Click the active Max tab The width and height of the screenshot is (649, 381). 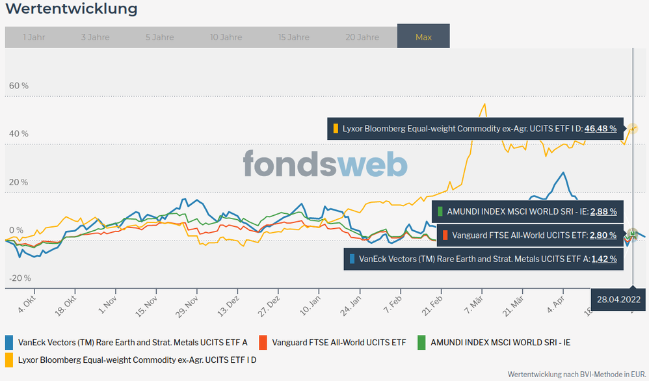[423, 37]
